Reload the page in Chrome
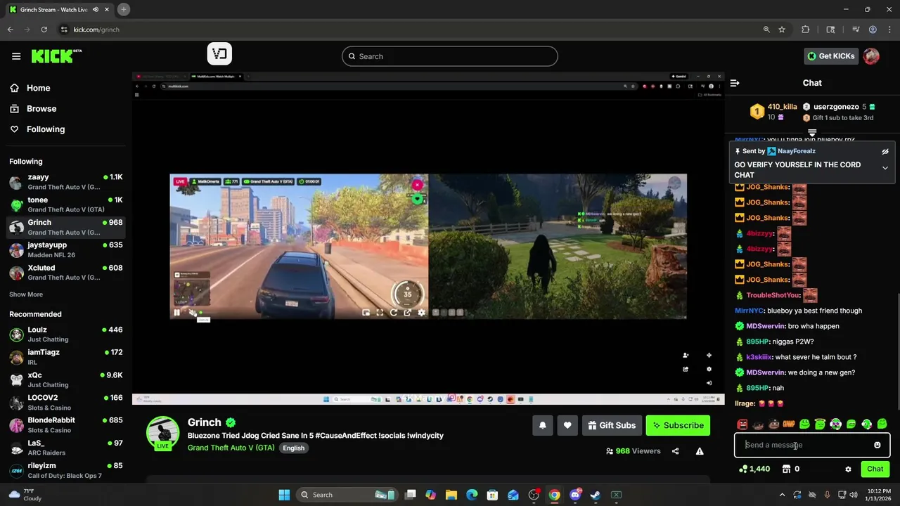 pos(44,30)
